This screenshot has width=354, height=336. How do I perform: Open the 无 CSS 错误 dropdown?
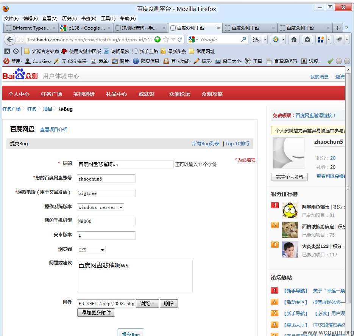click(71, 61)
